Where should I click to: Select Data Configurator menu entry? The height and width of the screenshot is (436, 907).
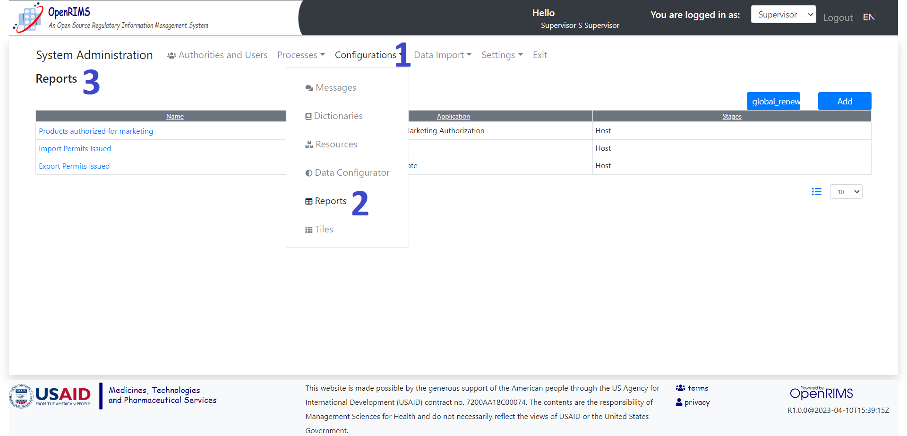click(x=347, y=173)
